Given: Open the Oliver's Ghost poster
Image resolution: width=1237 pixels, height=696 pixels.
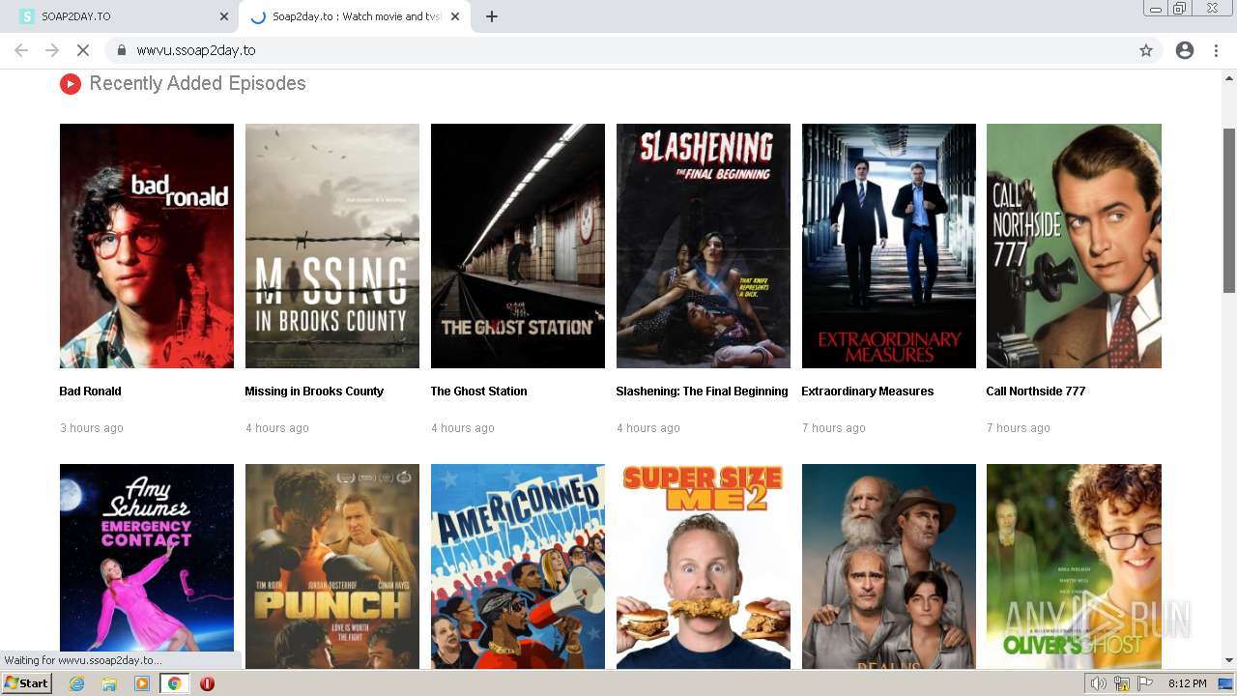Looking at the screenshot, I should tap(1074, 566).
